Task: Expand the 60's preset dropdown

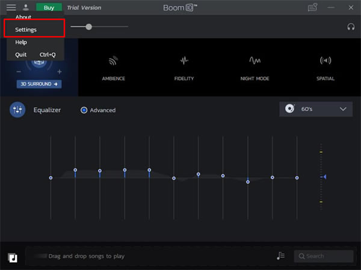Action: [x=316, y=109]
